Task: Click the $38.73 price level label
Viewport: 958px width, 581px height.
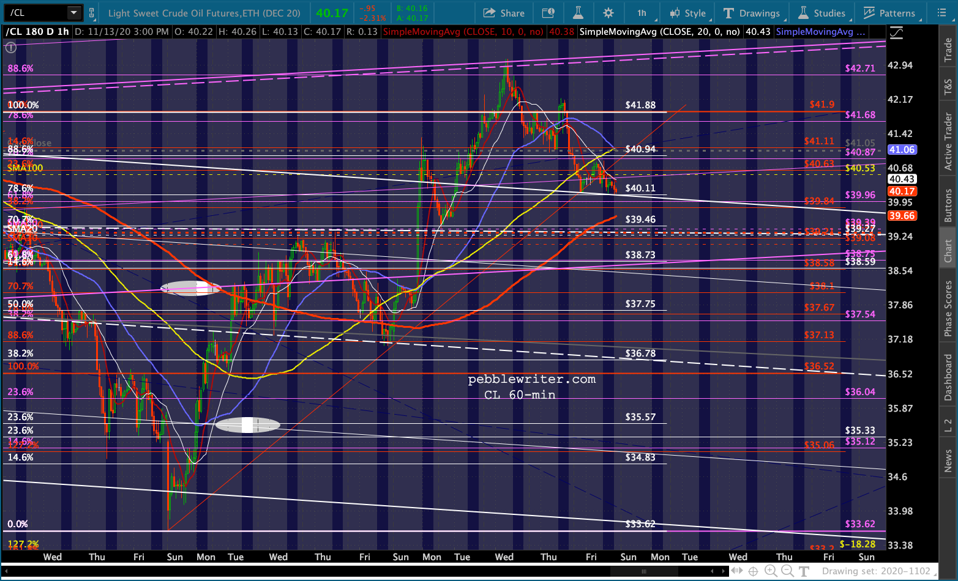Action: point(640,255)
